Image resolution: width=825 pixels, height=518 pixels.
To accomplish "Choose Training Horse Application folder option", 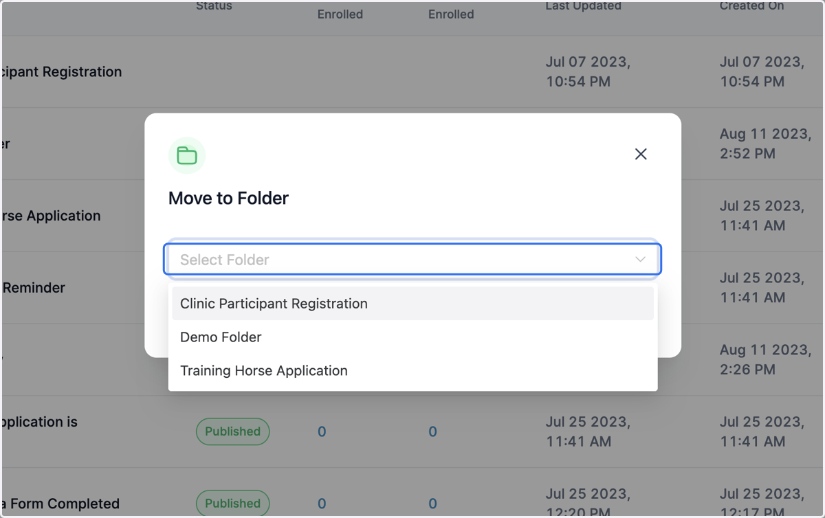I will [x=412, y=371].
